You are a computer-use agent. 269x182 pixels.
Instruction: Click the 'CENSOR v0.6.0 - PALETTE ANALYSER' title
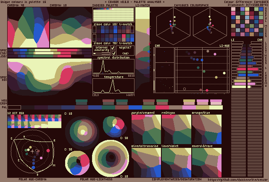(134, 2)
